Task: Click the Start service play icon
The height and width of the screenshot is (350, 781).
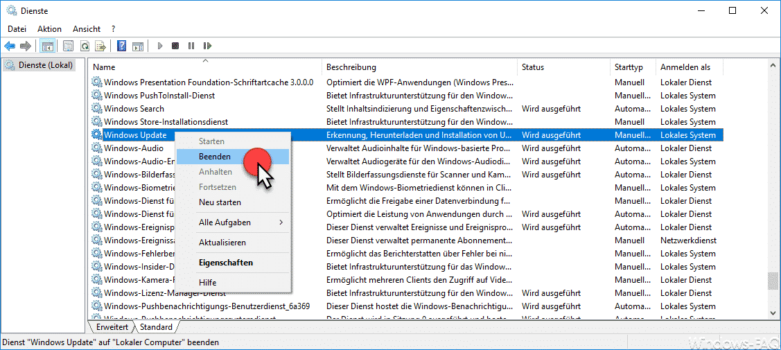Action: (160, 46)
